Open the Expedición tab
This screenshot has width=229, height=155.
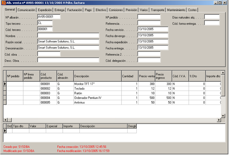[45, 10]
